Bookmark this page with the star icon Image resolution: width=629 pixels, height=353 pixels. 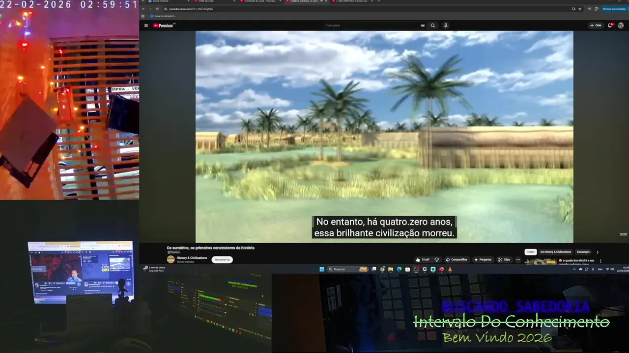click(580, 9)
